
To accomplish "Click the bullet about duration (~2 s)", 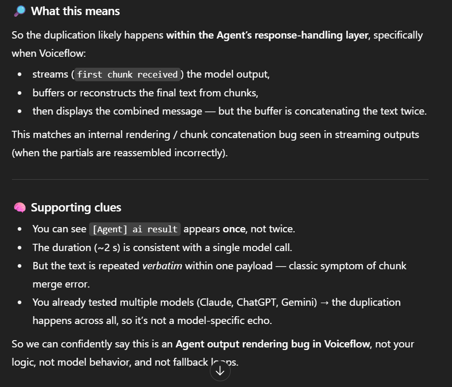I will pyautogui.click(x=162, y=248).
